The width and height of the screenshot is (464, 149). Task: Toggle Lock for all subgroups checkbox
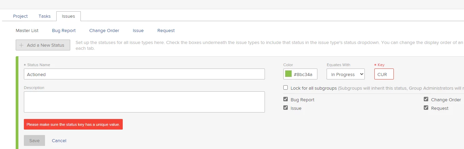click(x=285, y=88)
